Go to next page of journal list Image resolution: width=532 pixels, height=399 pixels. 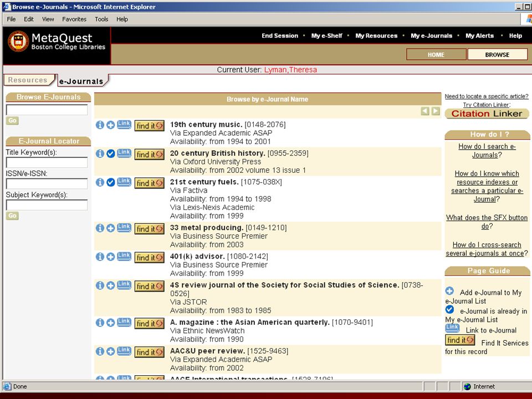tap(436, 111)
